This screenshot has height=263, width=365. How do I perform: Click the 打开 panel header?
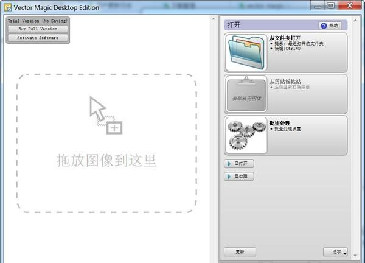point(286,25)
